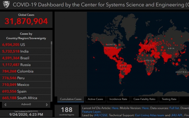Click the 188 countries/regions counter
Viewport: 189px width, 118px height.
67,111
